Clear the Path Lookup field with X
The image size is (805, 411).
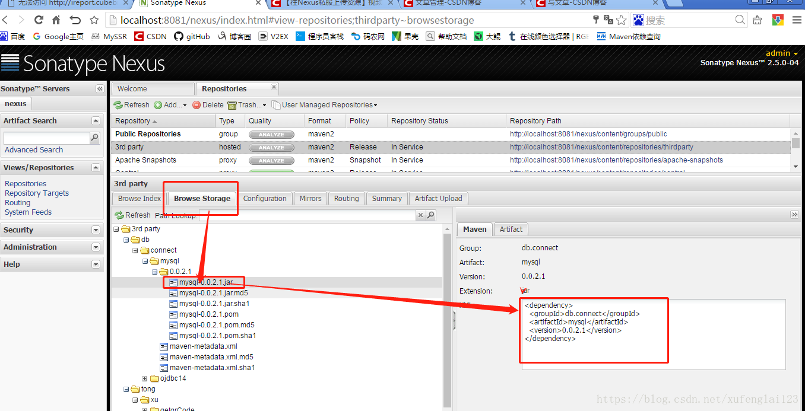421,215
